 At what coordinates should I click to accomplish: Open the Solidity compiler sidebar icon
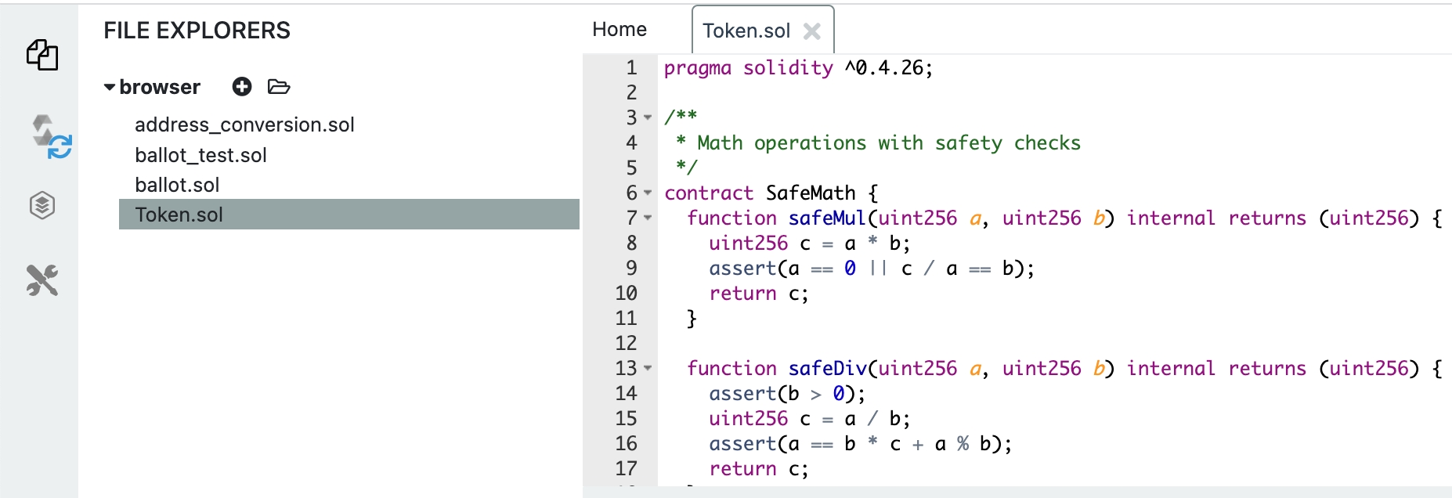pos(50,136)
